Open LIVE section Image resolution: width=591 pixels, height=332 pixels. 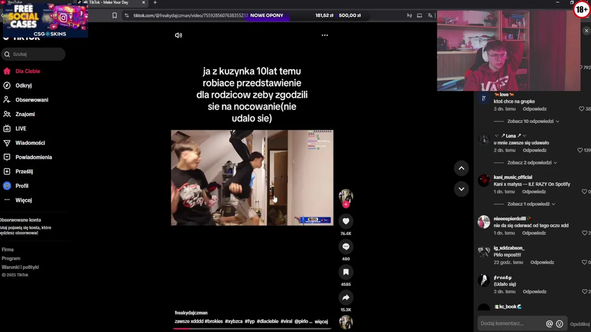pos(21,129)
